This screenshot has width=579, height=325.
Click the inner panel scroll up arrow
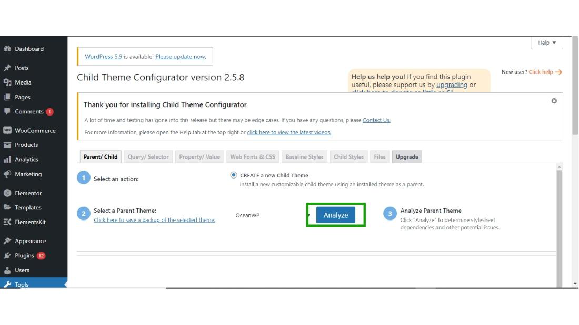click(559, 167)
